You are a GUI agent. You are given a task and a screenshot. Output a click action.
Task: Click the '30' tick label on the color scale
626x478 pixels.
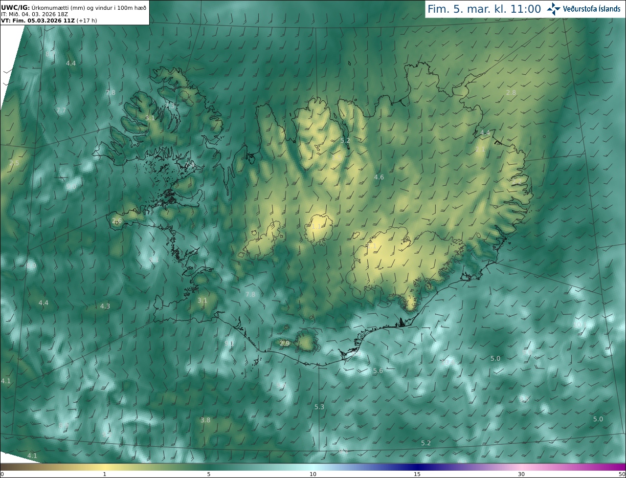click(521, 475)
